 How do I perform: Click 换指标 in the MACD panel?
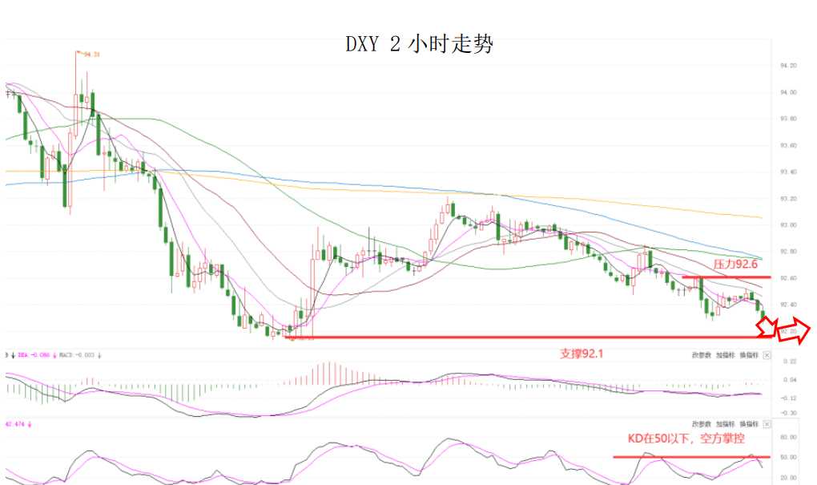(749, 355)
